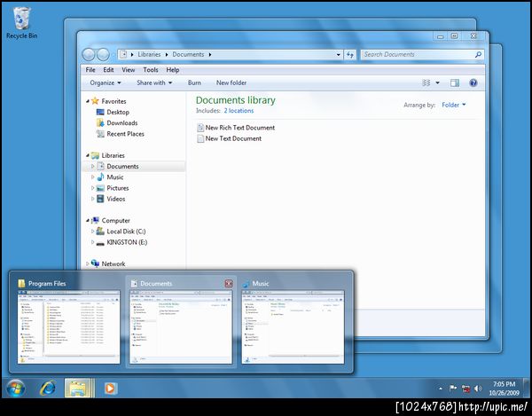Image resolution: width=532 pixels, height=416 pixels.
Task: Open the Help menu
Action: [173, 70]
